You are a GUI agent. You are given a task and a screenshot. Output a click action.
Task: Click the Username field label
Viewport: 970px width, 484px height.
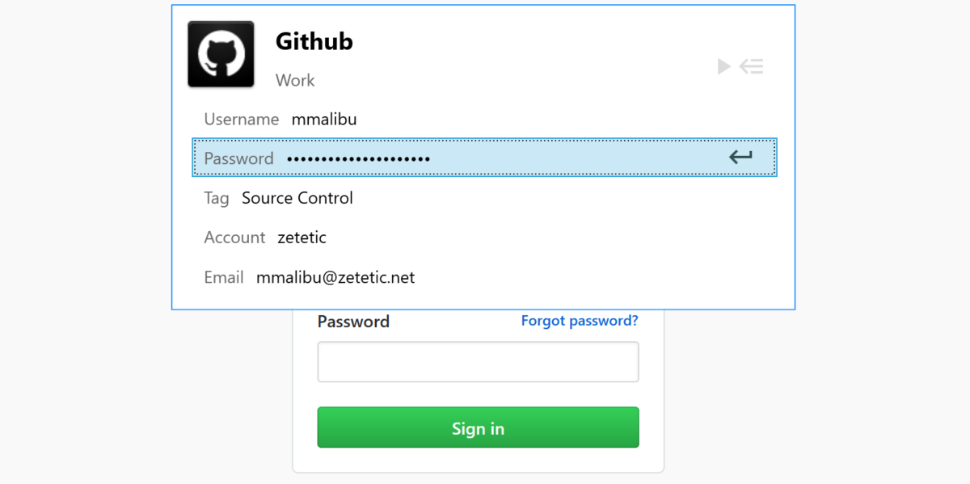point(241,120)
